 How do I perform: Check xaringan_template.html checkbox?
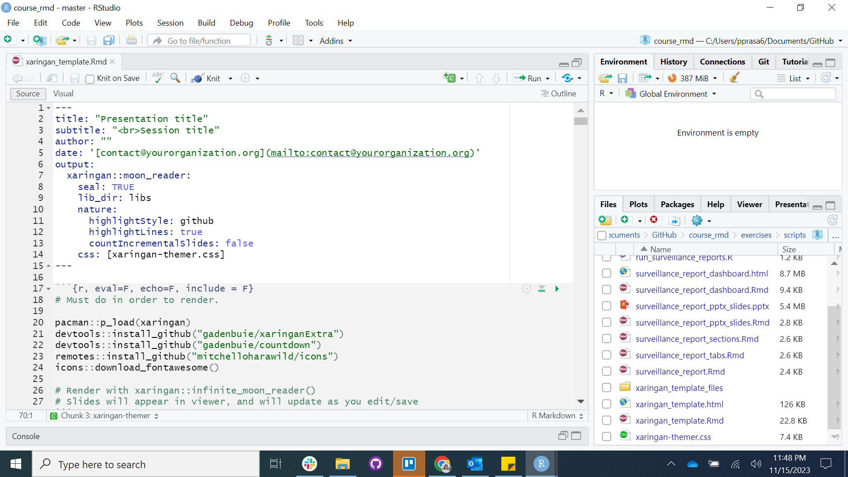pyautogui.click(x=606, y=404)
